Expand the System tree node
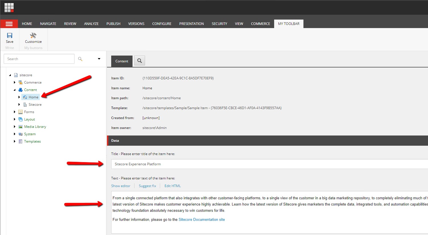 pos(15,134)
